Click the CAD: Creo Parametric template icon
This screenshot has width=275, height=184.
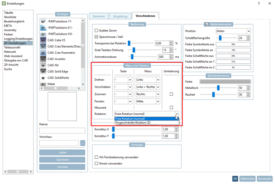(x=43, y=53)
